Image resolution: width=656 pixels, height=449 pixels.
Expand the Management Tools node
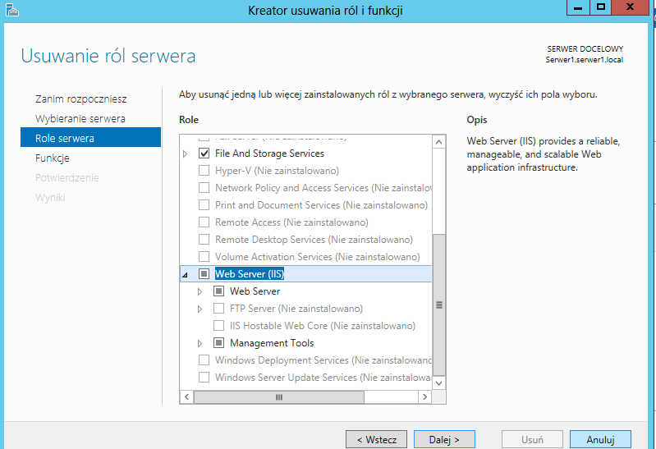pyautogui.click(x=200, y=343)
